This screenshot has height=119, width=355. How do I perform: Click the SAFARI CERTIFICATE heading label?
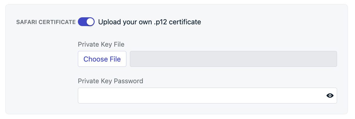[46, 22]
